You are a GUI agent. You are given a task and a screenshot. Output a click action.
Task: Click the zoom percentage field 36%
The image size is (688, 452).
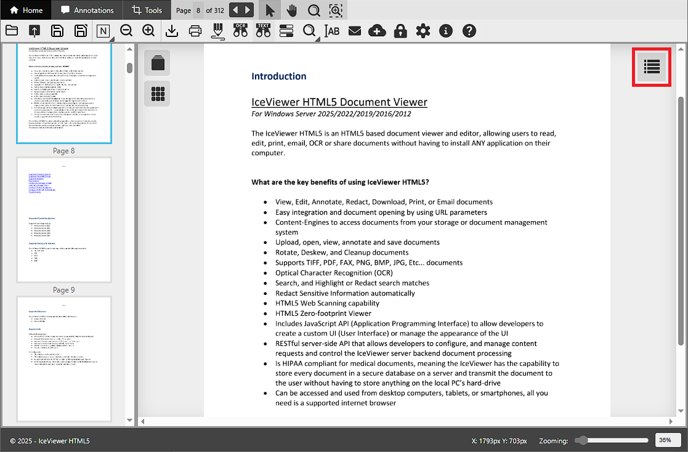668,440
